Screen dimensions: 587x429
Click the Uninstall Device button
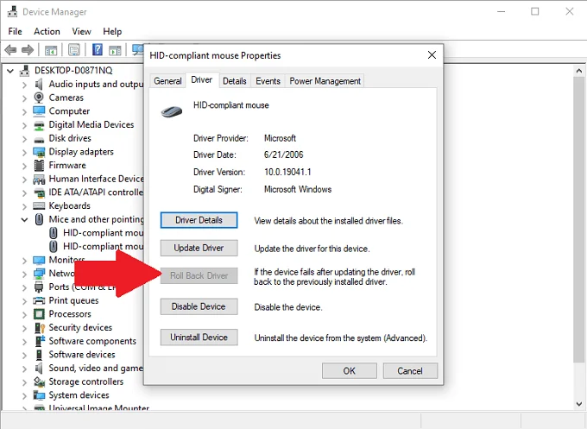[x=199, y=338]
